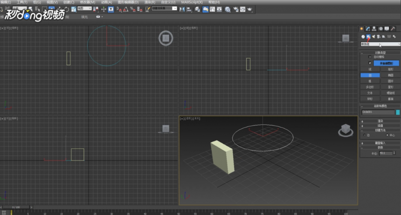The width and height of the screenshot is (401, 215).
Task: Open the 创建(C) menu
Action: click(69, 2)
